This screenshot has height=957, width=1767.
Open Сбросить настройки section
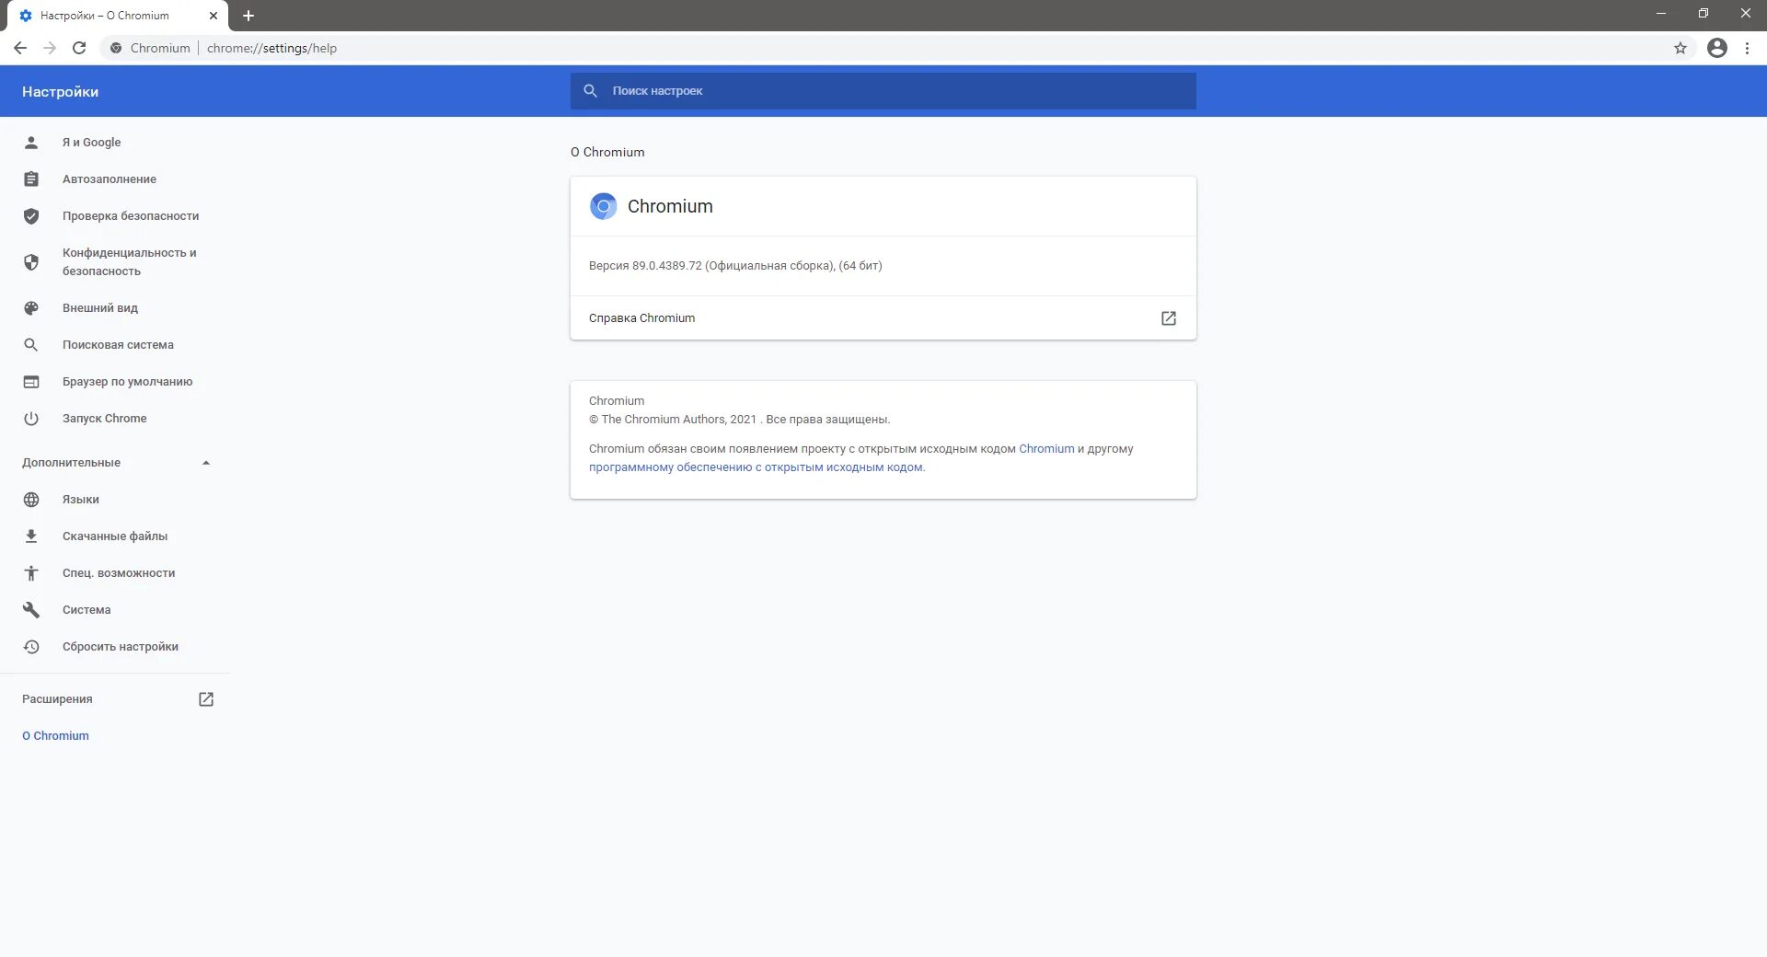(x=121, y=646)
